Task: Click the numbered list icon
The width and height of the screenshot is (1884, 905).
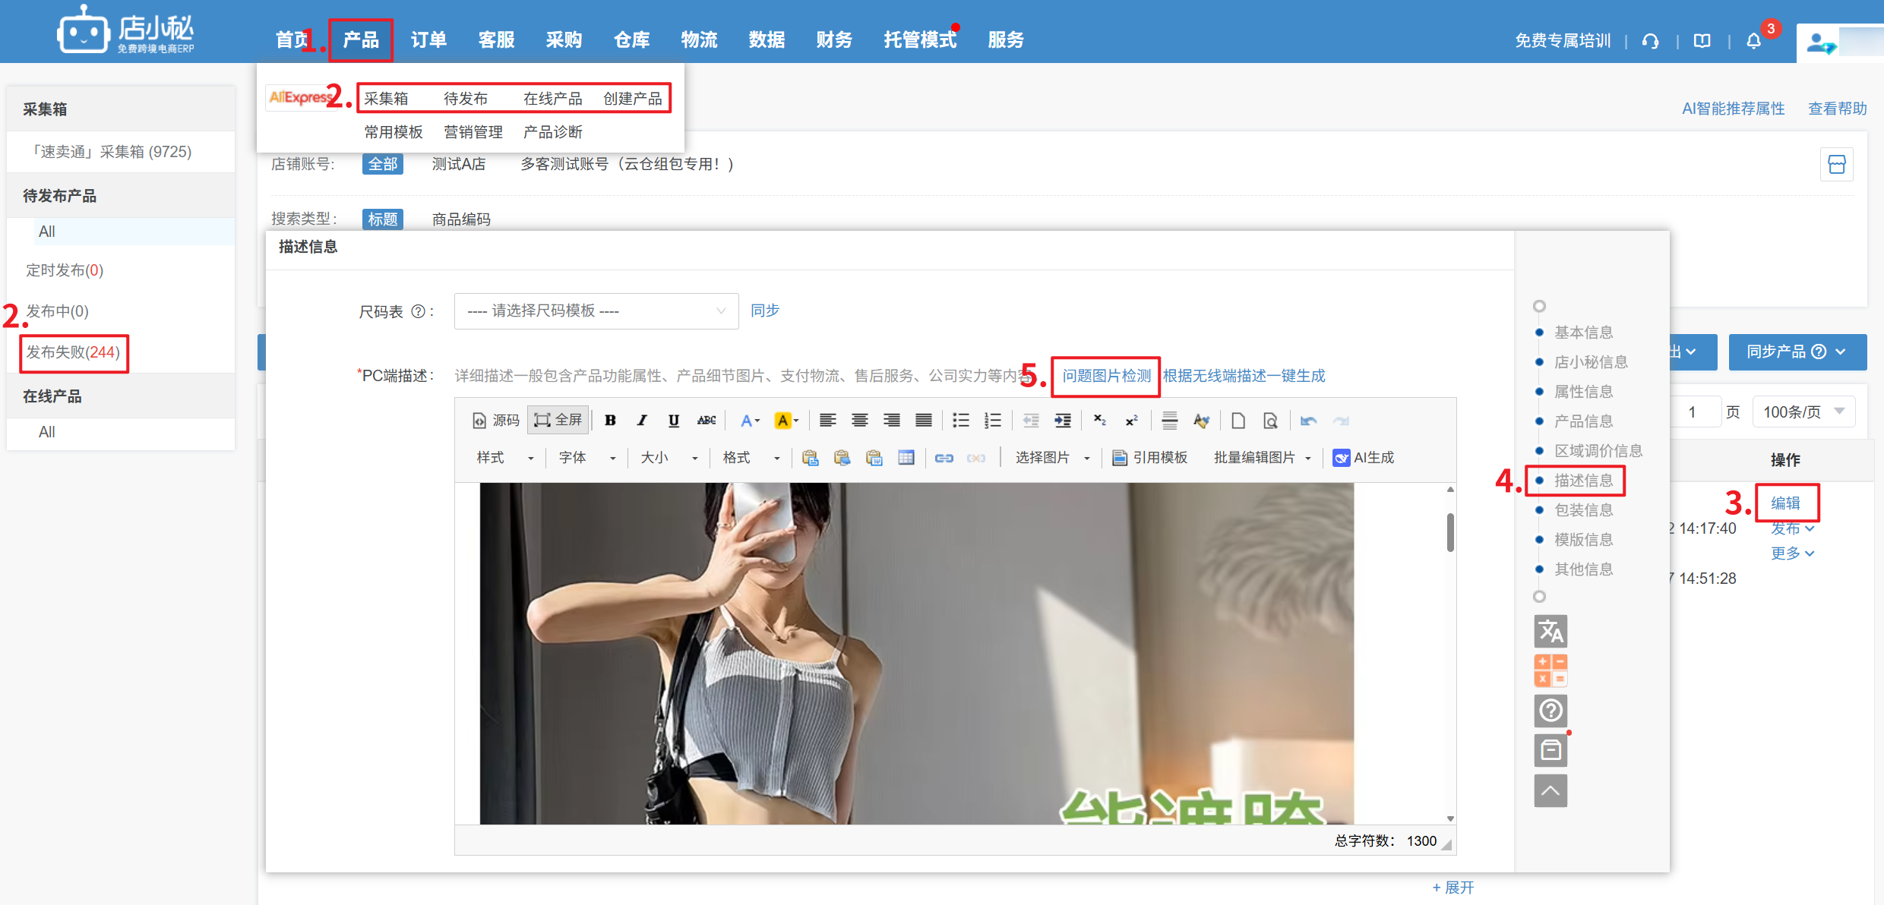Action: tap(992, 420)
